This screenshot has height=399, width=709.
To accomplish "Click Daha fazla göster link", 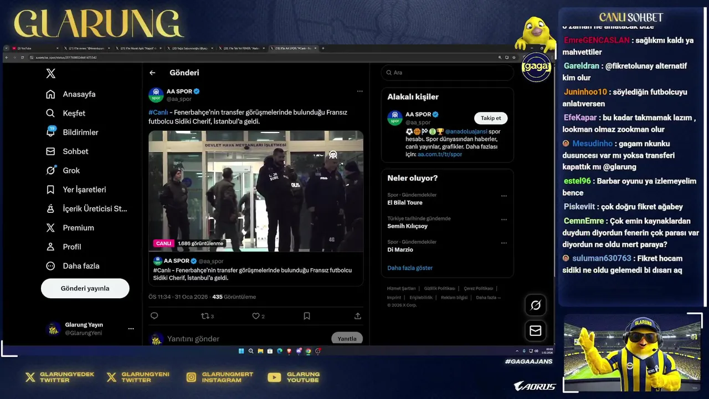I will pos(410,268).
